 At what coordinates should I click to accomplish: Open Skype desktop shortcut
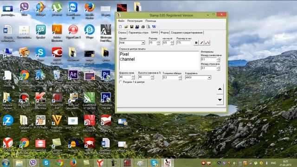(x=40, y=54)
